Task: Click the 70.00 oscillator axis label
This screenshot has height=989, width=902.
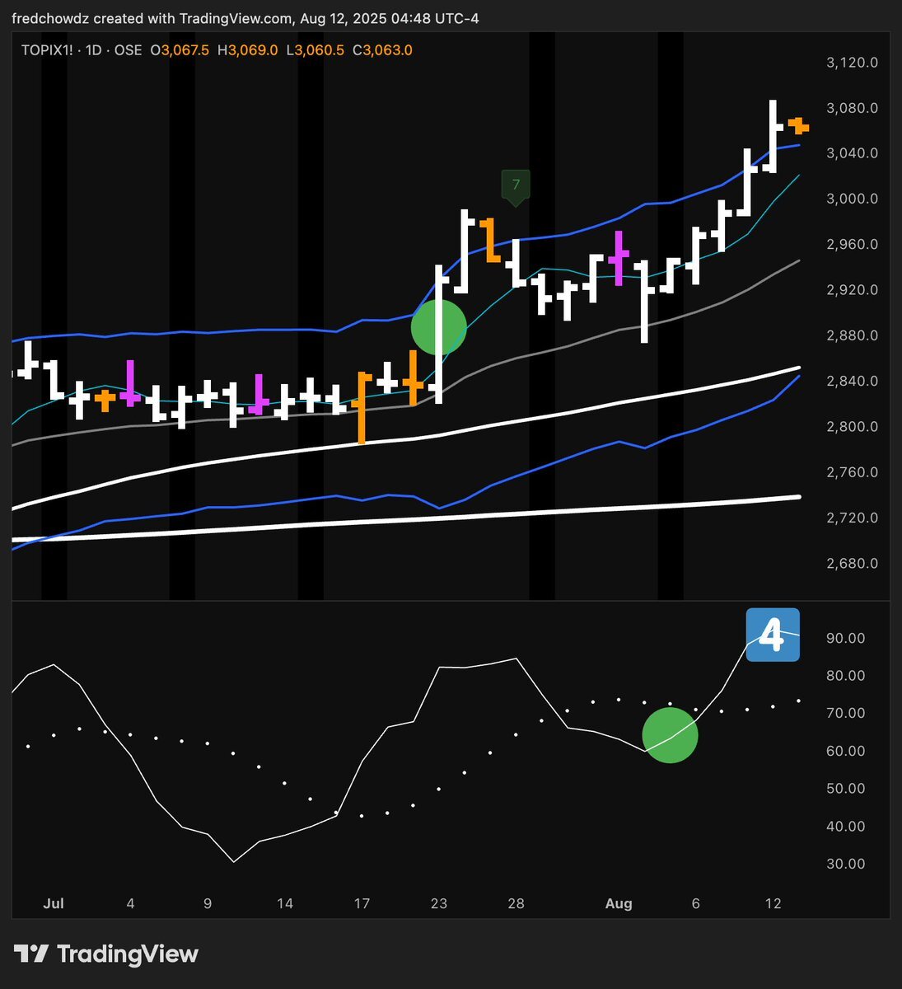Action: [845, 714]
